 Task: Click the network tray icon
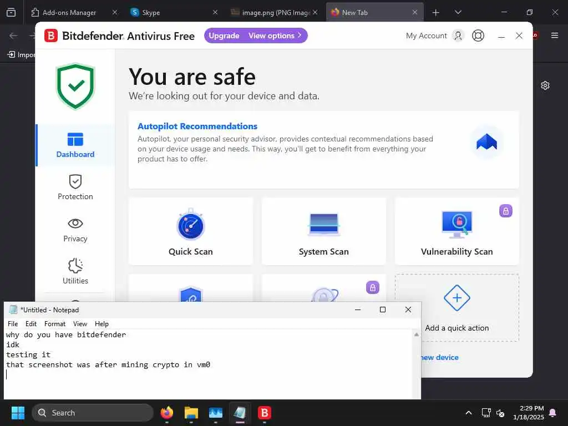486,413
